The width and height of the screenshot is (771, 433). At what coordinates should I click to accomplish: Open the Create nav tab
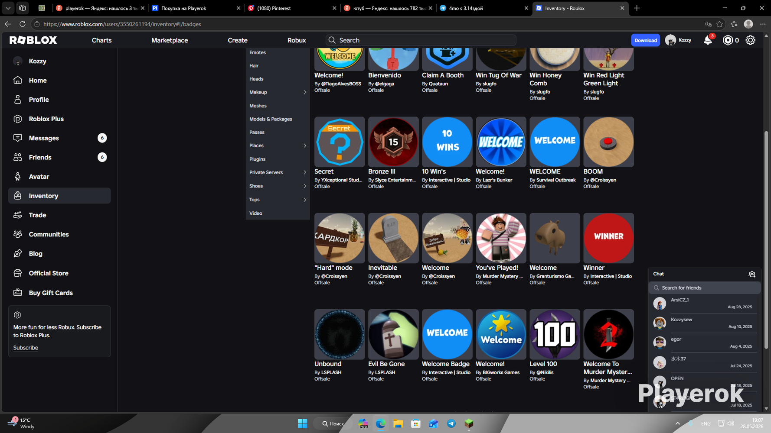pyautogui.click(x=238, y=40)
